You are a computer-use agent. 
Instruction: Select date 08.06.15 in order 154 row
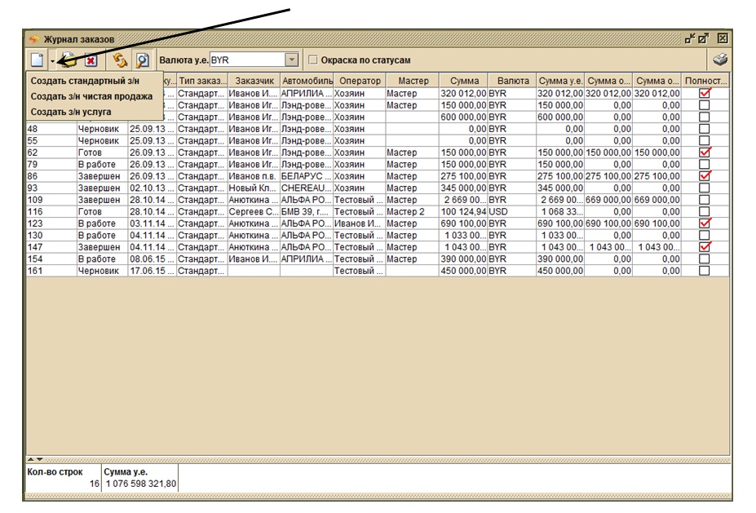pos(152,259)
